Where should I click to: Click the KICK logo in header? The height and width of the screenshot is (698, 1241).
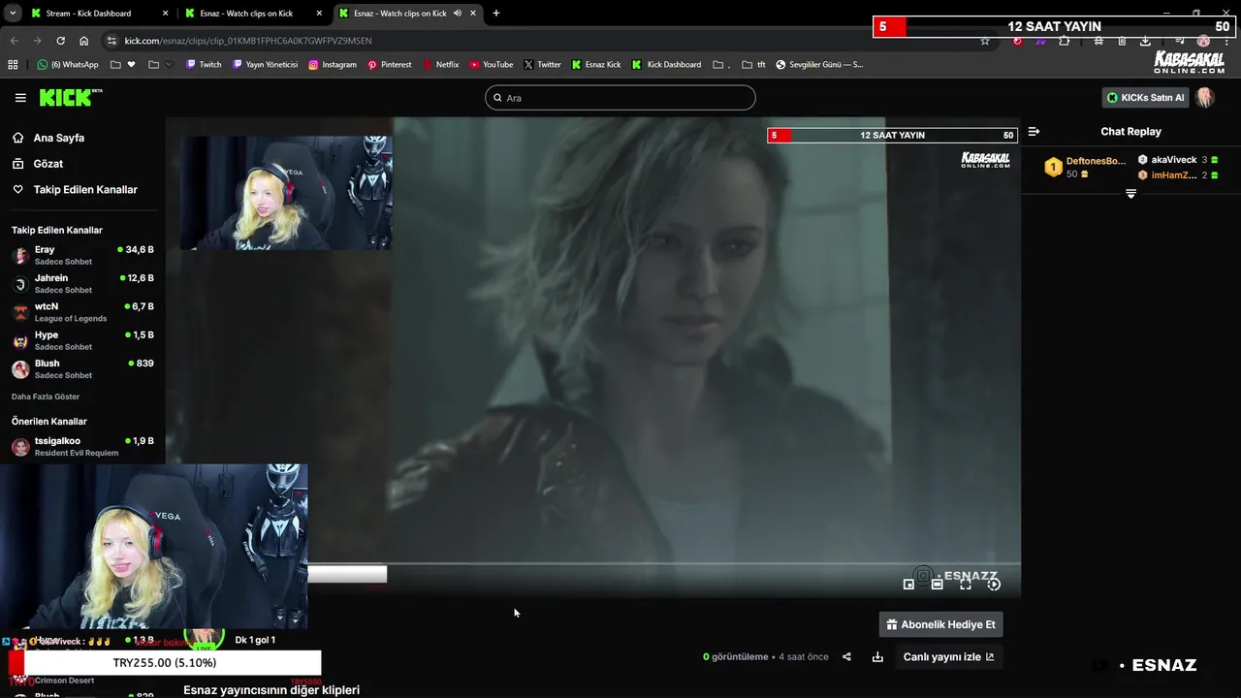[x=70, y=97]
